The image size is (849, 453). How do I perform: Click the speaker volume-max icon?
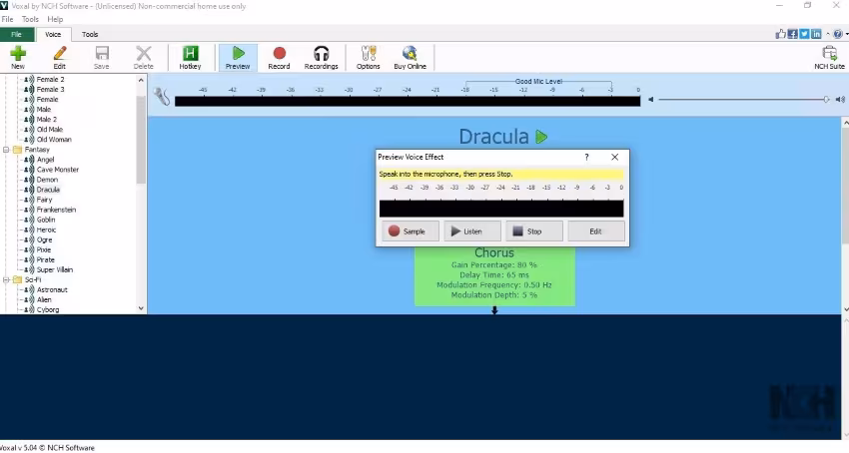840,100
